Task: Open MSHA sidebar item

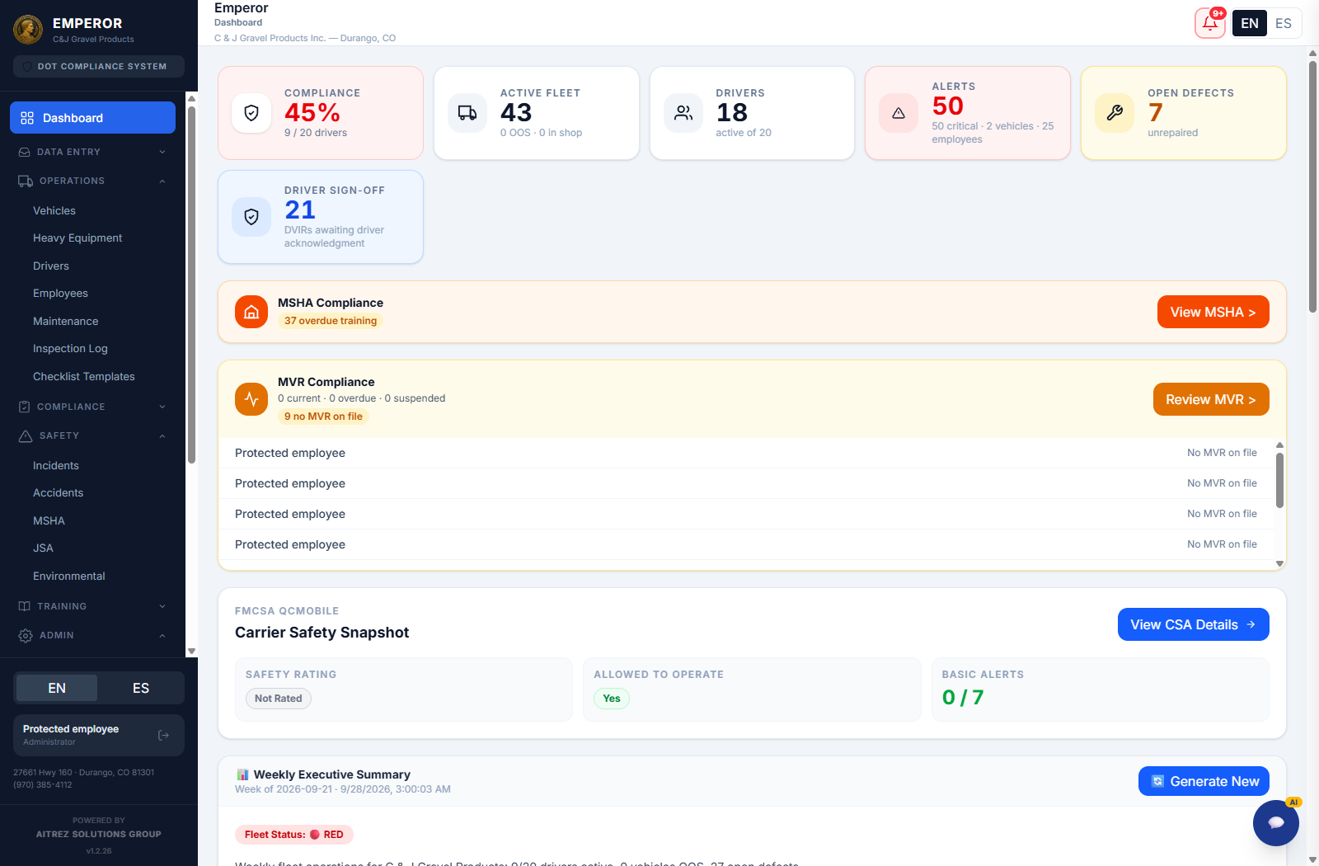Action: pos(49,520)
